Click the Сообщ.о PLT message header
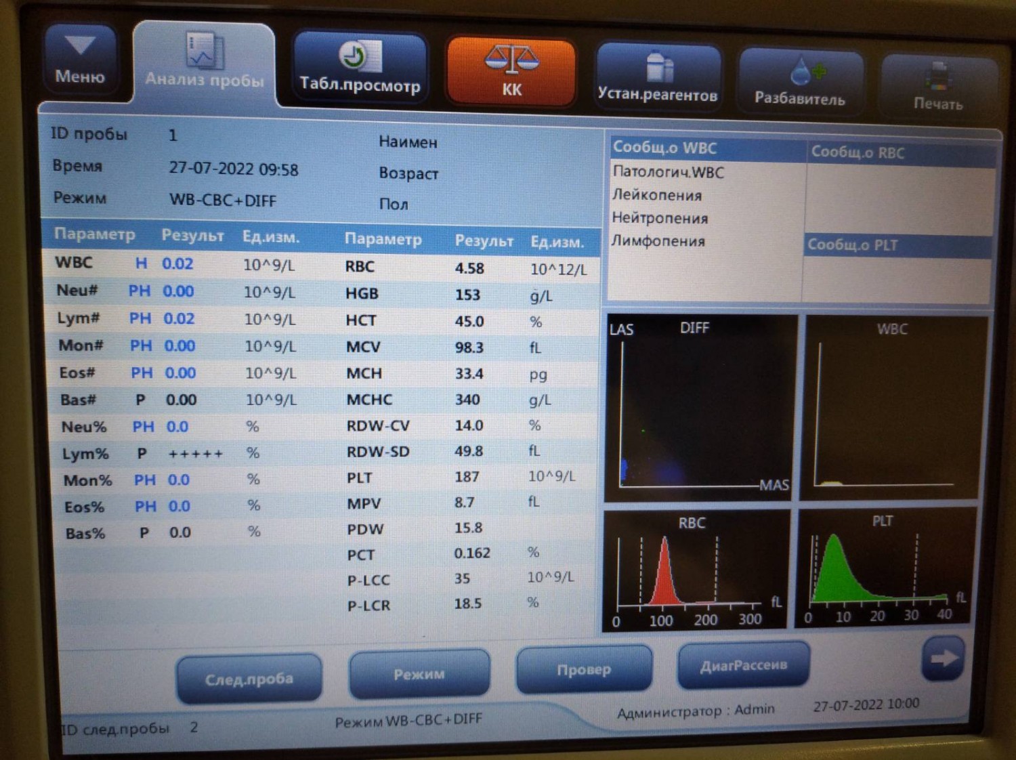Screen dimensions: 1016x760 click(897, 245)
